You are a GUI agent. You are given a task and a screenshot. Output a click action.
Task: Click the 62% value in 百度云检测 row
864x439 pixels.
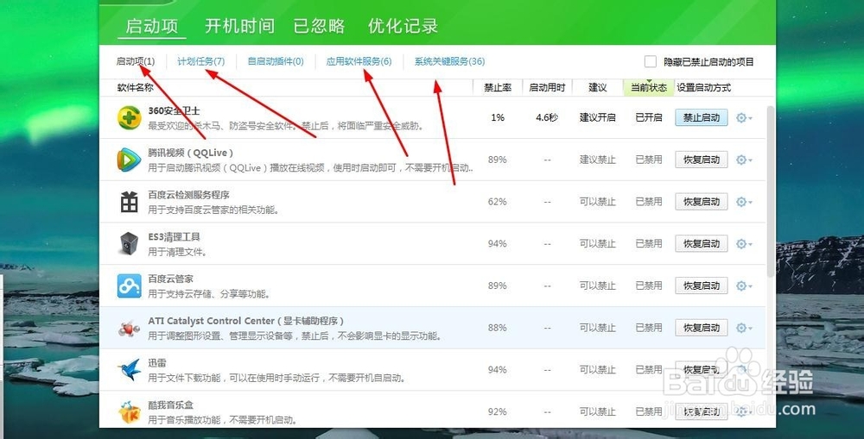coord(497,202)
